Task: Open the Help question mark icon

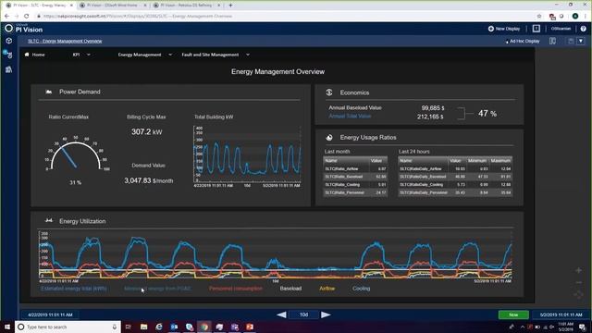Action: pos(584,29)
